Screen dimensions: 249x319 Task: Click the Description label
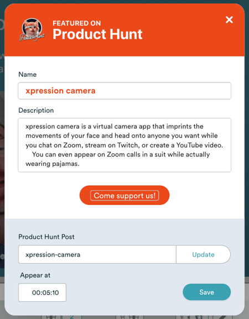tap(36, 110)
